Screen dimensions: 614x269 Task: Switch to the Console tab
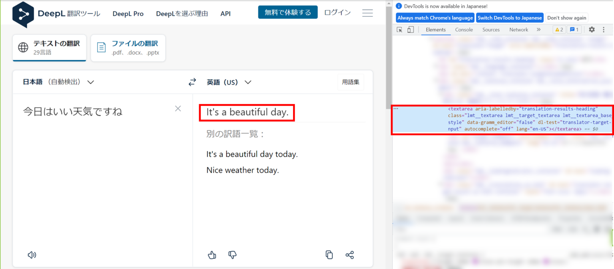tap(464, 30)
